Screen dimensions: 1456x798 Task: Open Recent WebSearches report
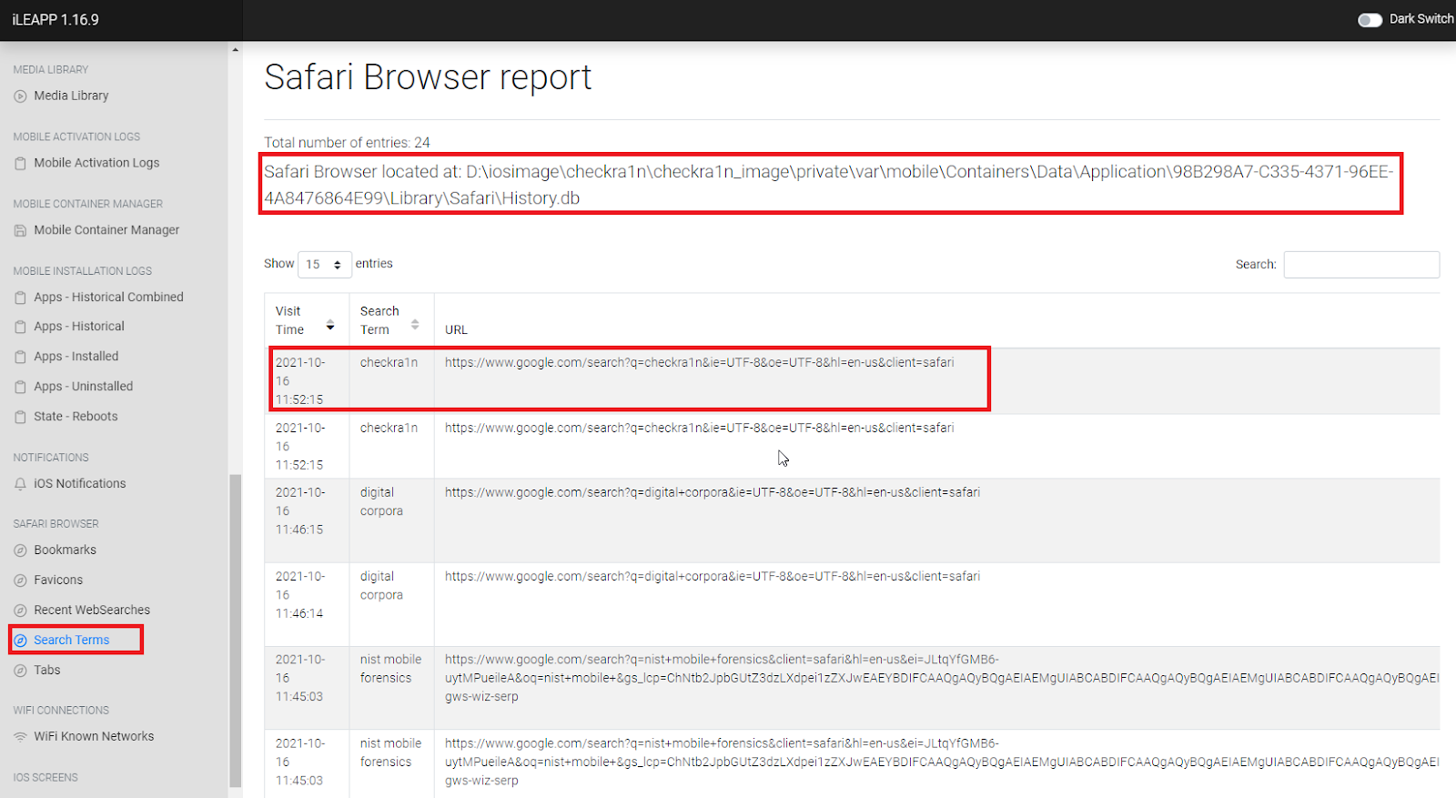coord(92,611)
